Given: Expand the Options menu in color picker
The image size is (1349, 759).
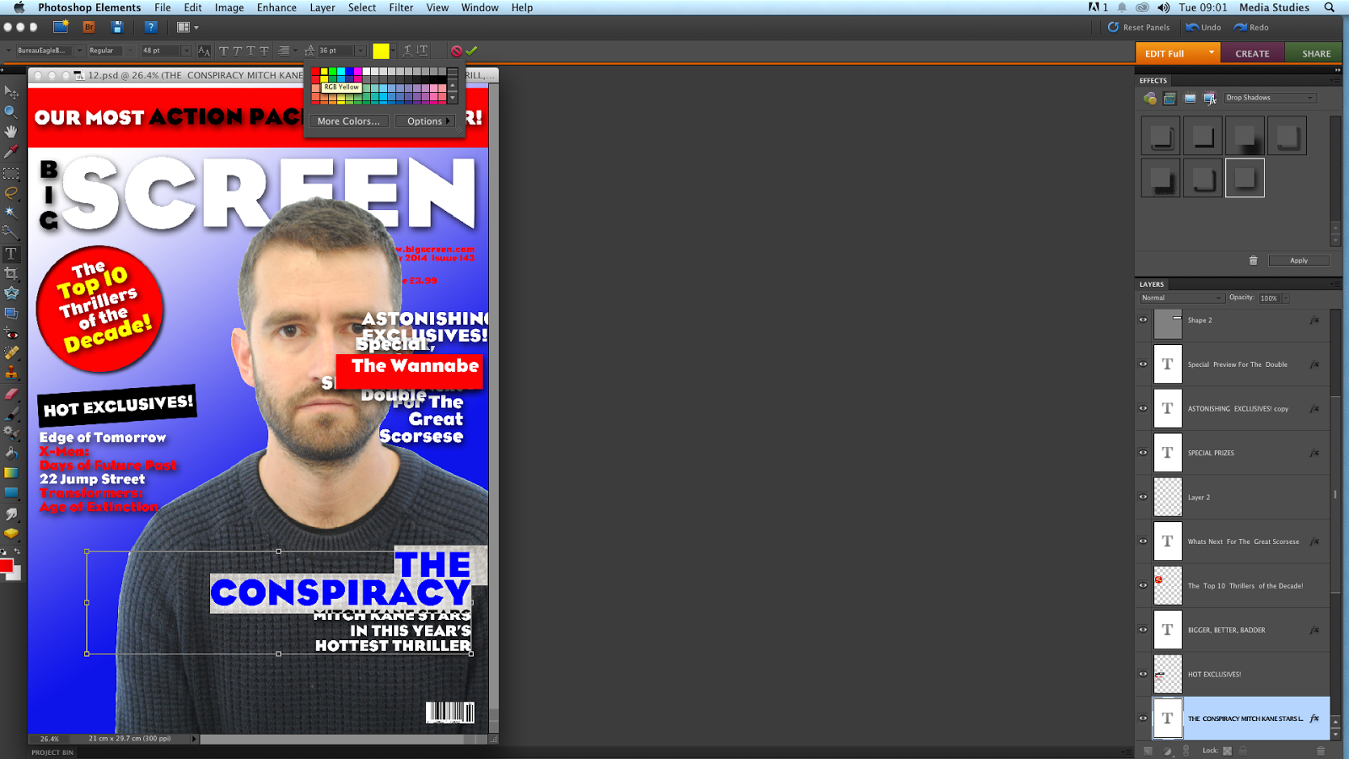Looking at the screenshot, I should coord(426,121).
